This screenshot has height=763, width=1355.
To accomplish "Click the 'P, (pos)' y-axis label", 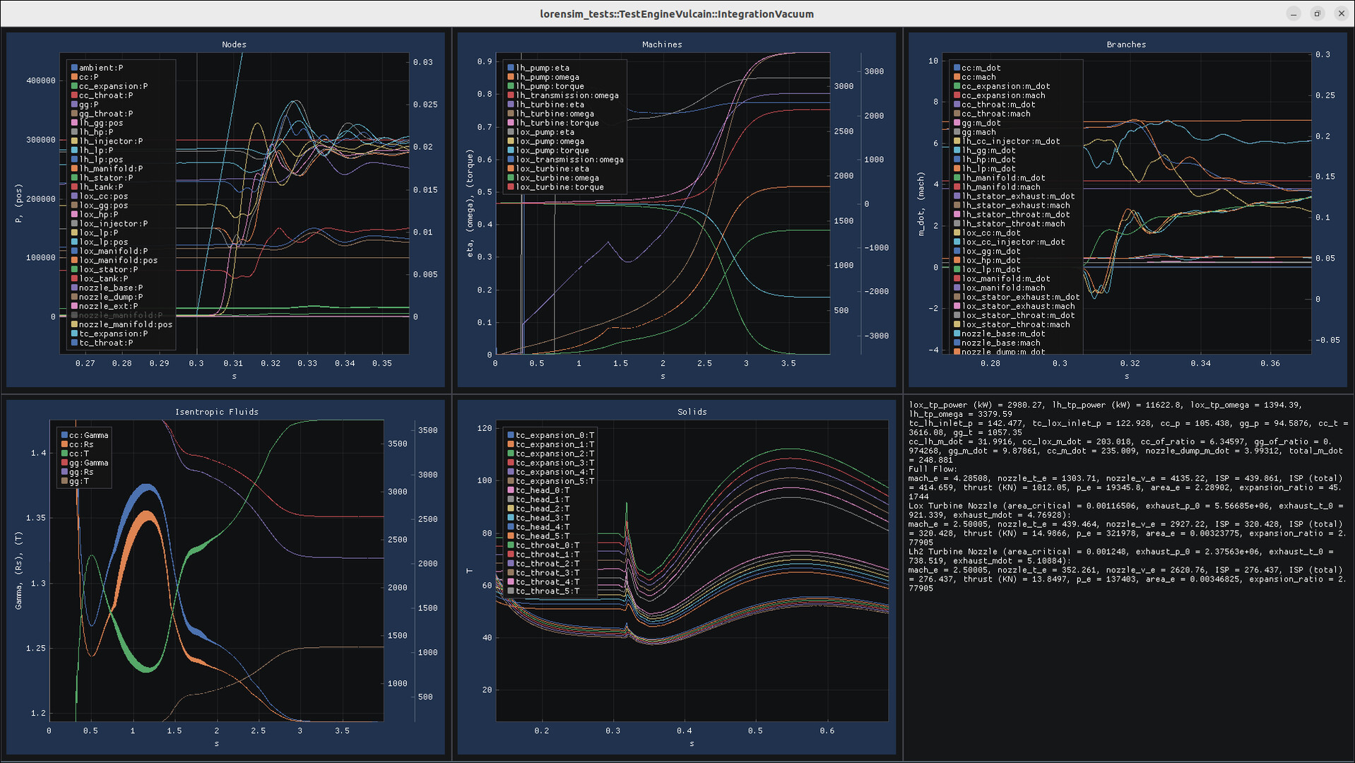I will coord(19,204).
